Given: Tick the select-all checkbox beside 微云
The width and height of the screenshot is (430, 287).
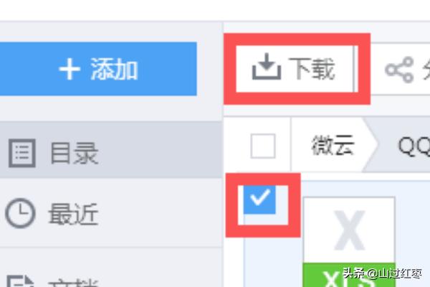Looking at the screenshot, I should [263, 146].
